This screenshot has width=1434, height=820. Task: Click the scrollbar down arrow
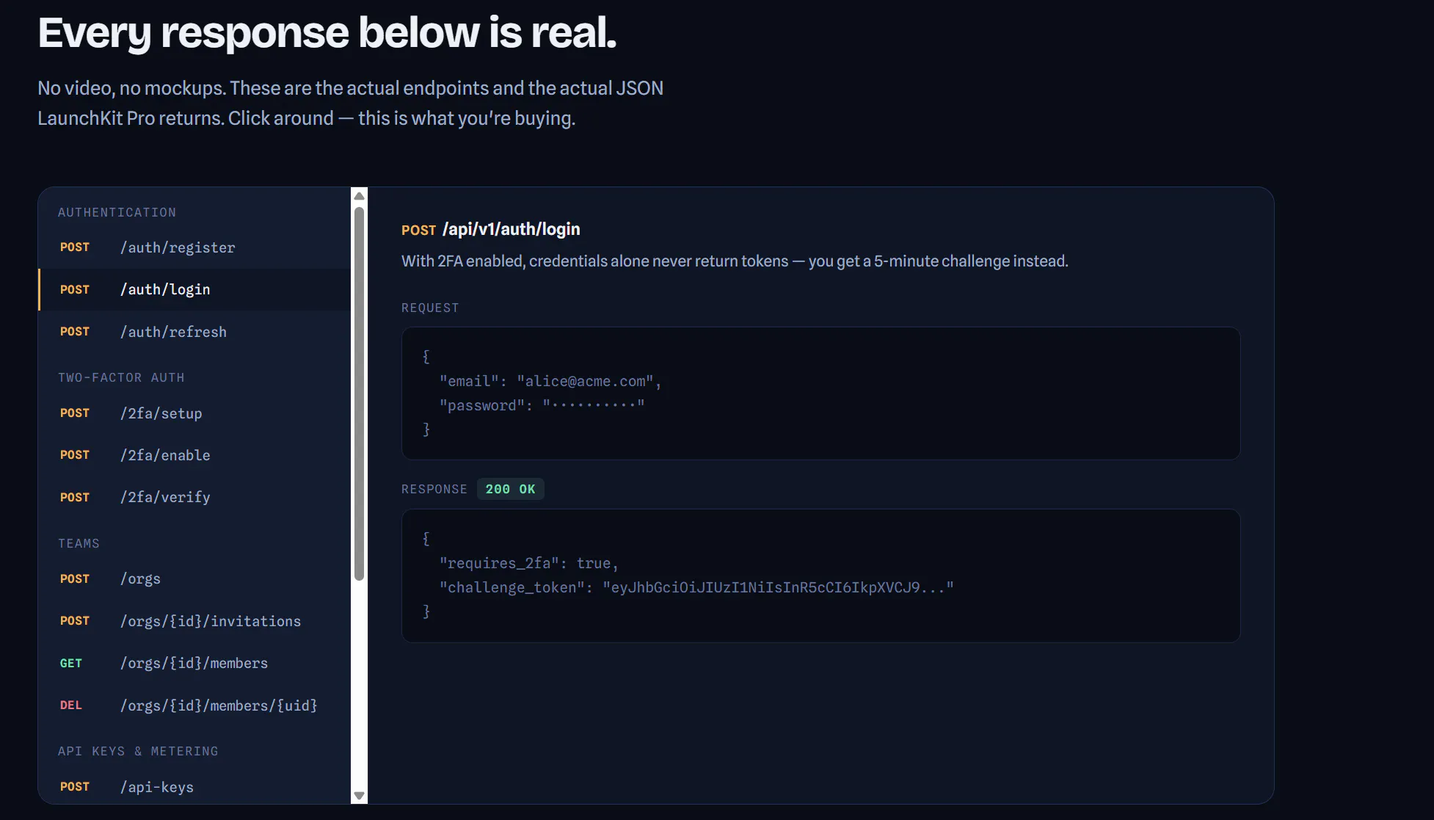pyautogui.click(x=359, y=796)
